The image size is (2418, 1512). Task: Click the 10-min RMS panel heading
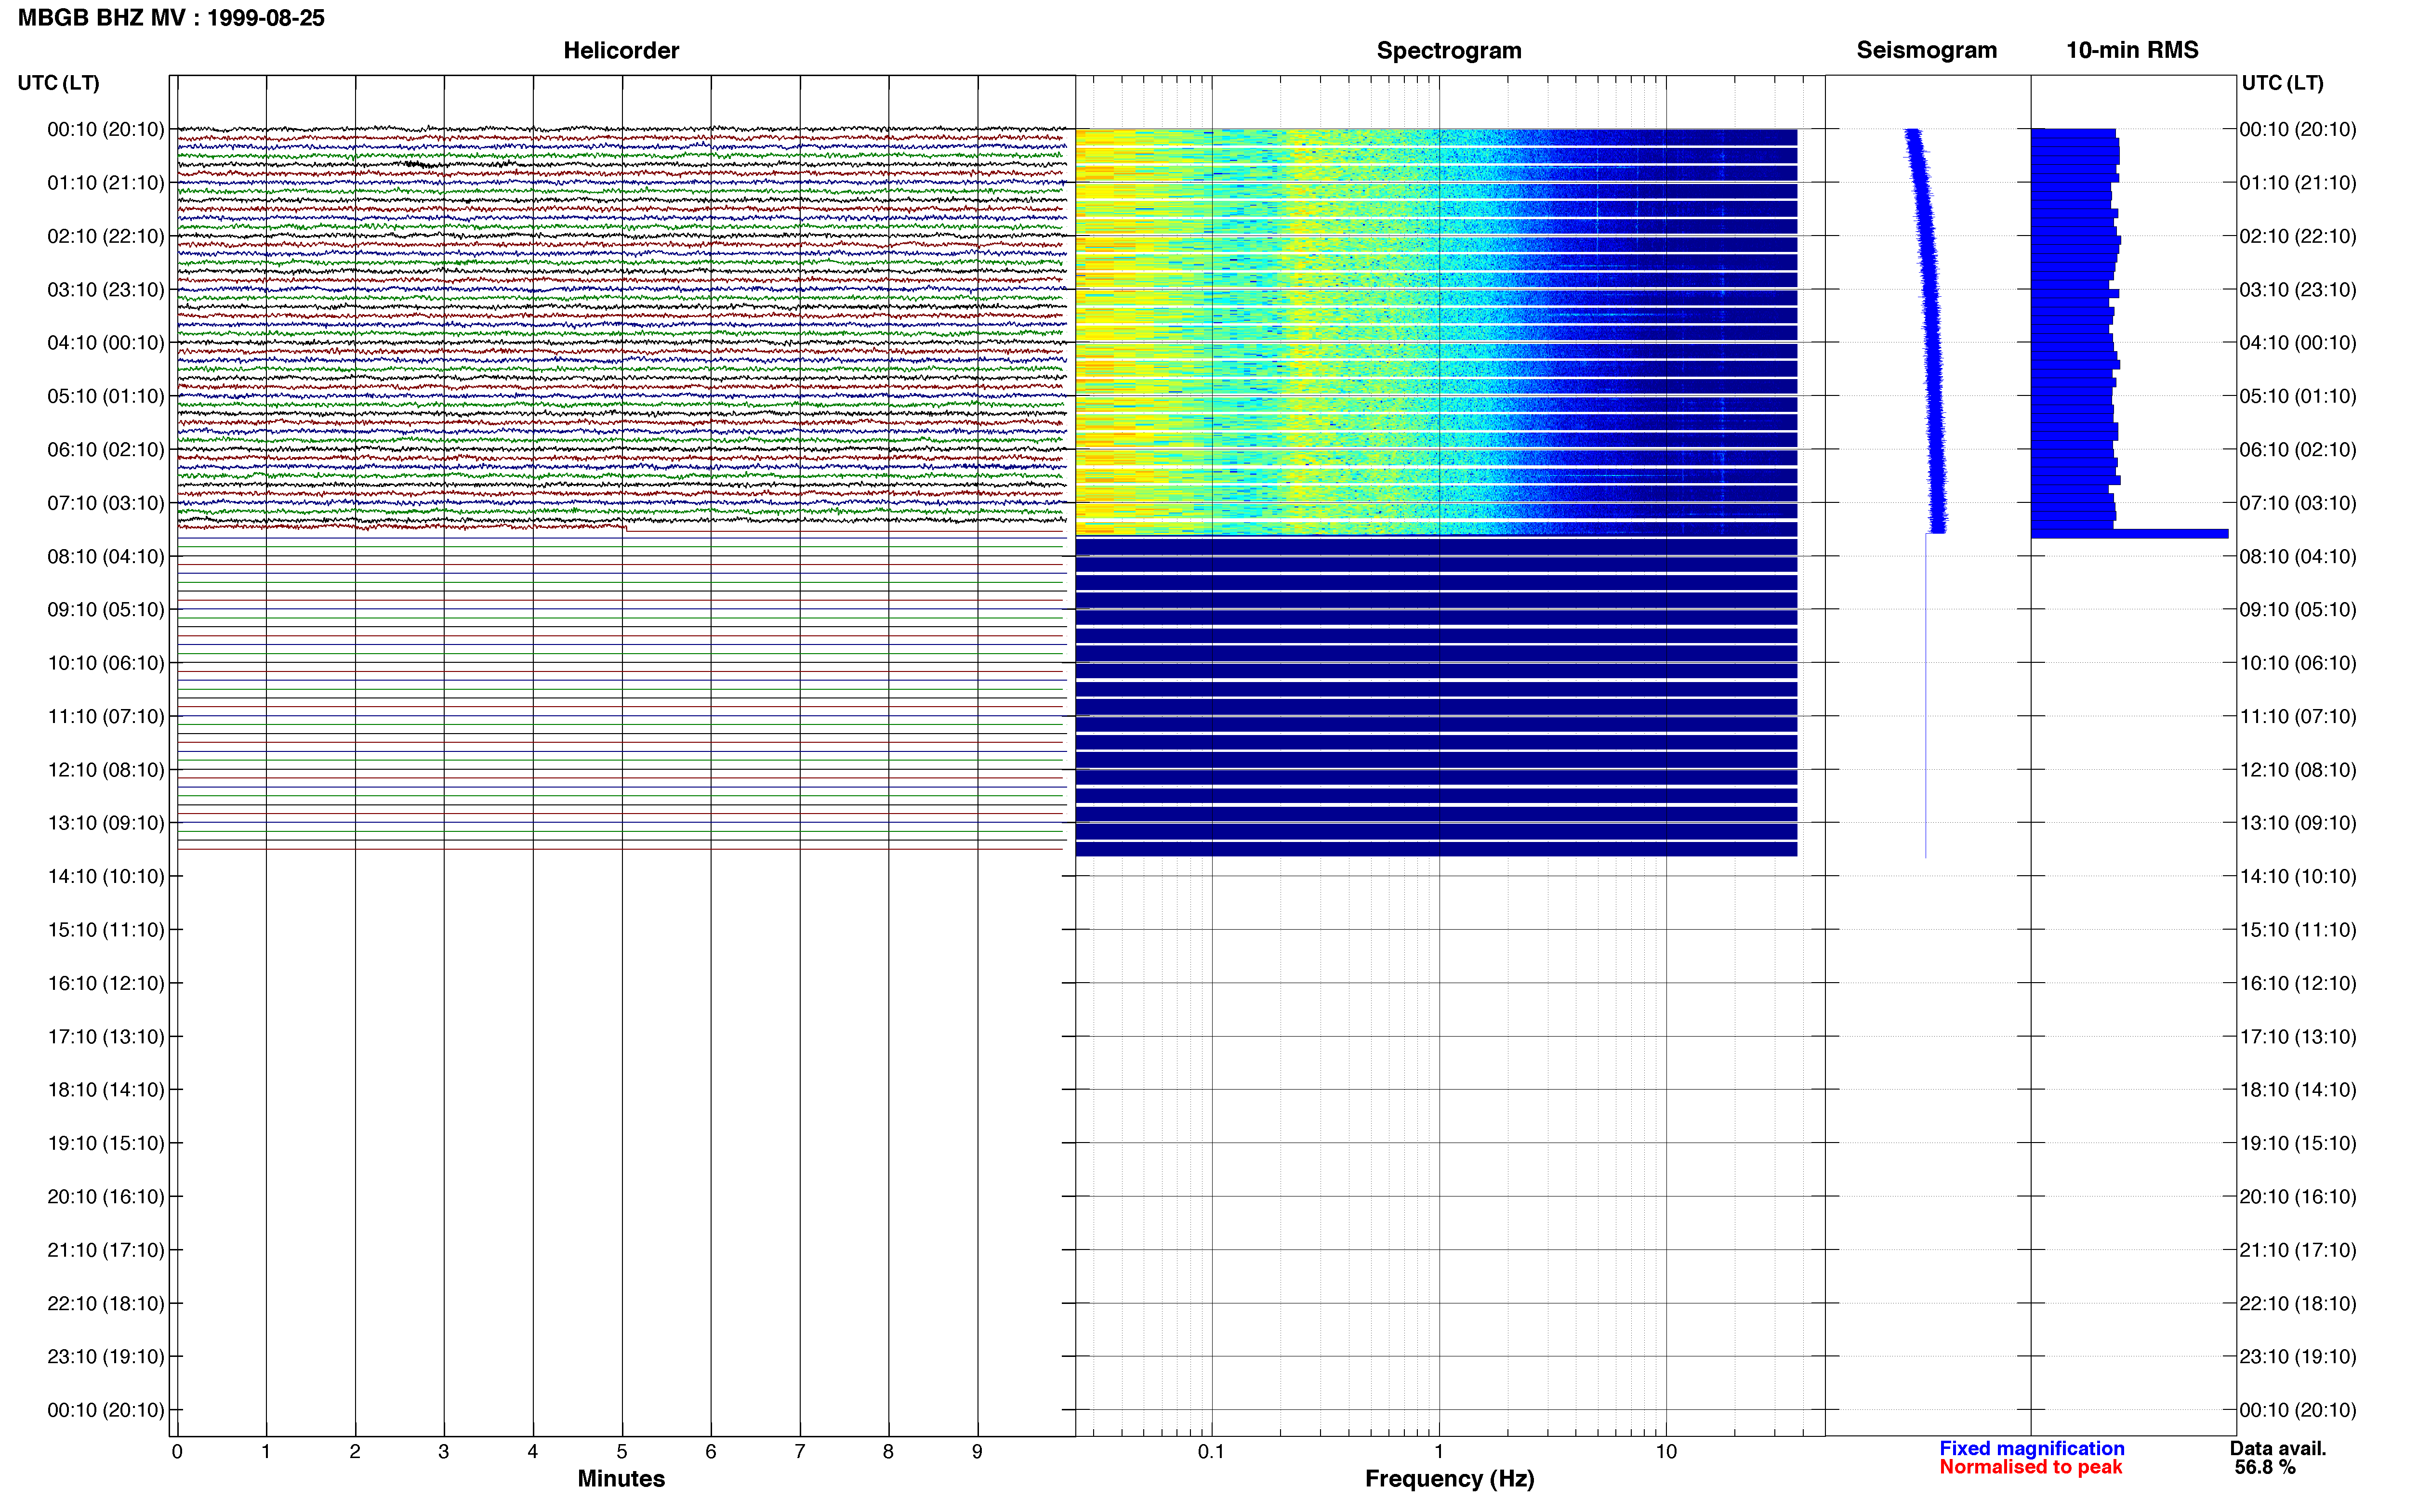point(2132,50)
